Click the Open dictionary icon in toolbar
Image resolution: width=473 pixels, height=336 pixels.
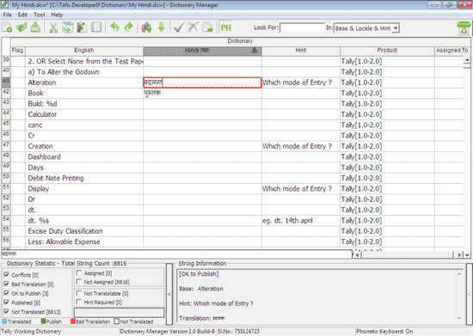click(x=21, y=27)
